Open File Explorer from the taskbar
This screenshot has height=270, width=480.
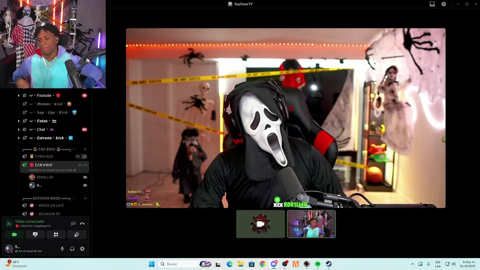click(x=240, y=264)
